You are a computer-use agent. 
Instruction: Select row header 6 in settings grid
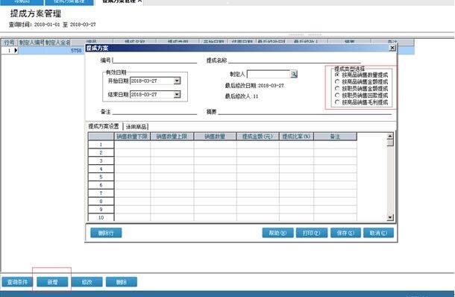click(101, 185)
